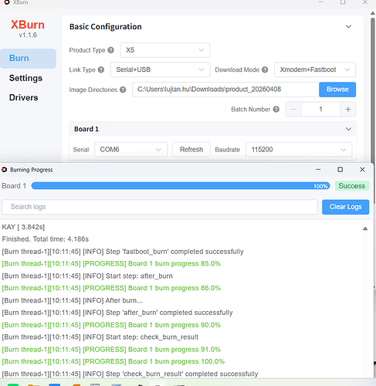The image size is (376, 386).
Task: Click the 'burn progress 100.0%' log line
Action: pyautogui.click(x=113, y=361)
